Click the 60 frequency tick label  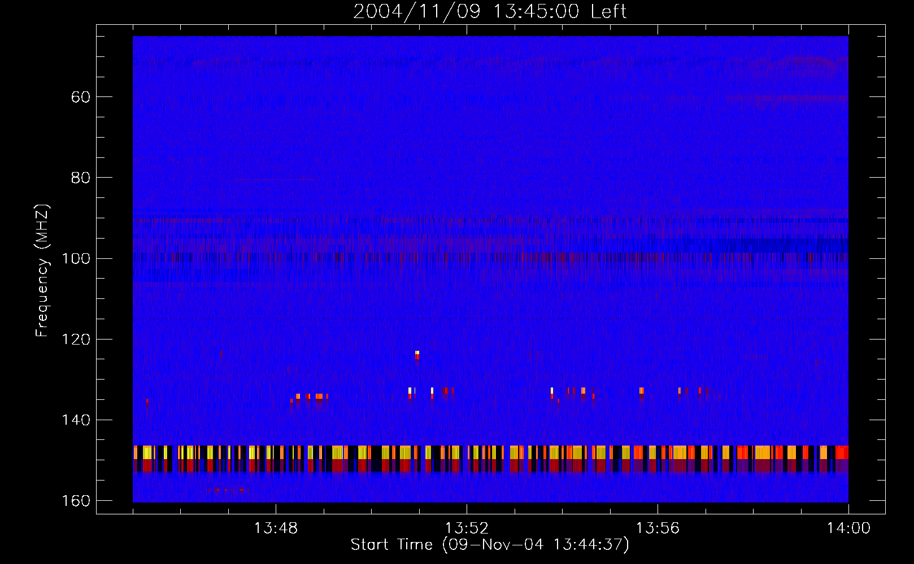coord(81,97)
